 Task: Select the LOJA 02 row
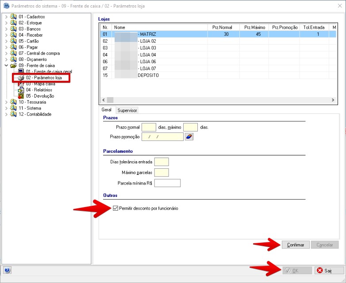[218, 41]
